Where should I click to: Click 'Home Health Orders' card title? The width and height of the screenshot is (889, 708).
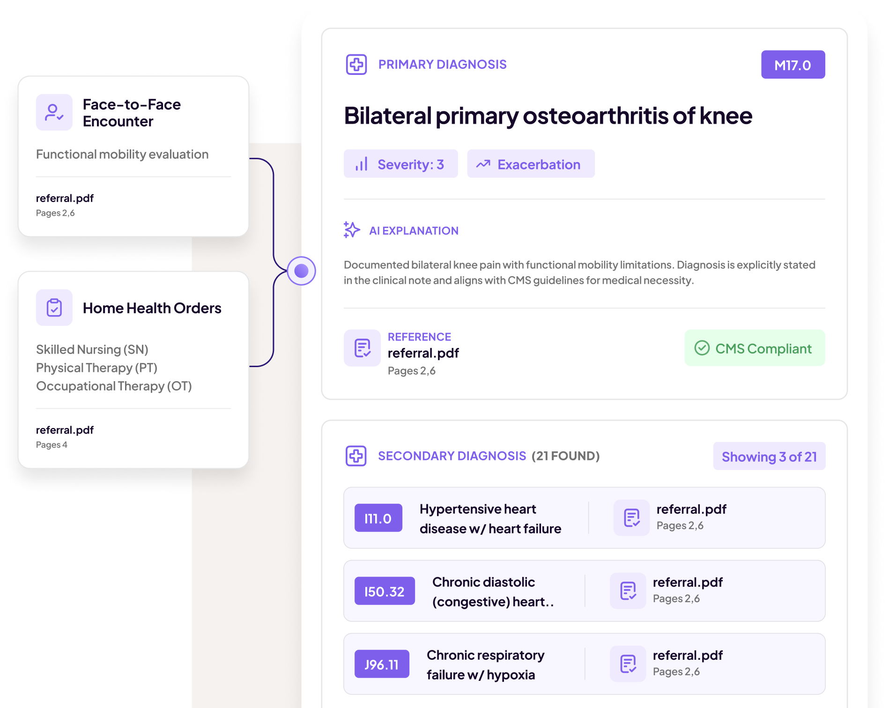(x=152, y=308)
